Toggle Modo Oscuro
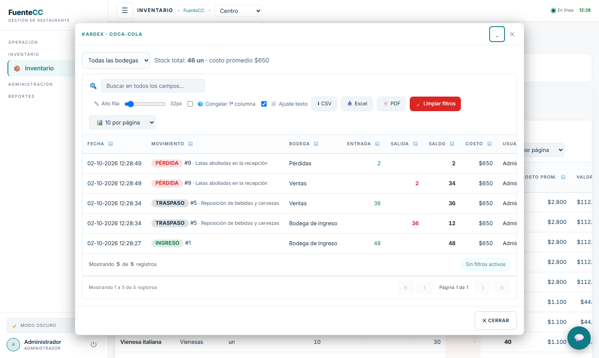The image size is (599, 358). coord(41,326)
